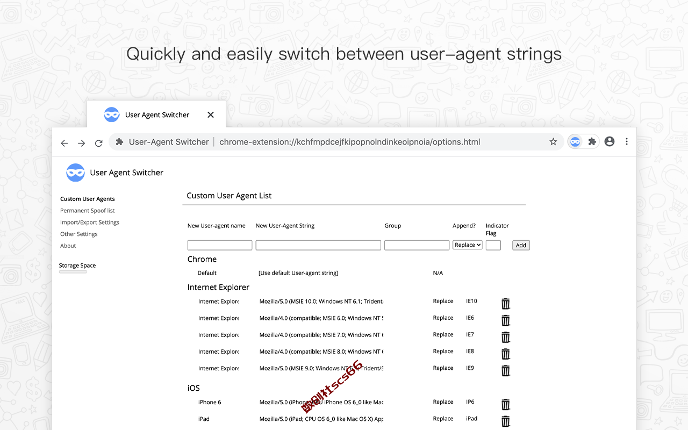Screen dimensions: 688x430
Task: Click the Custom User Agent List heading
Action: click(229, 196)
